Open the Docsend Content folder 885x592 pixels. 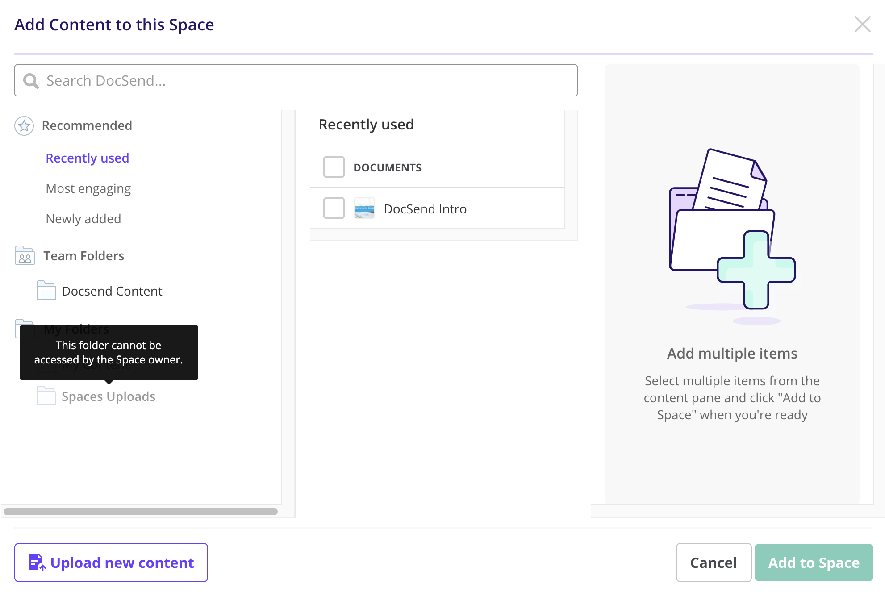click(x=112, y=291)
